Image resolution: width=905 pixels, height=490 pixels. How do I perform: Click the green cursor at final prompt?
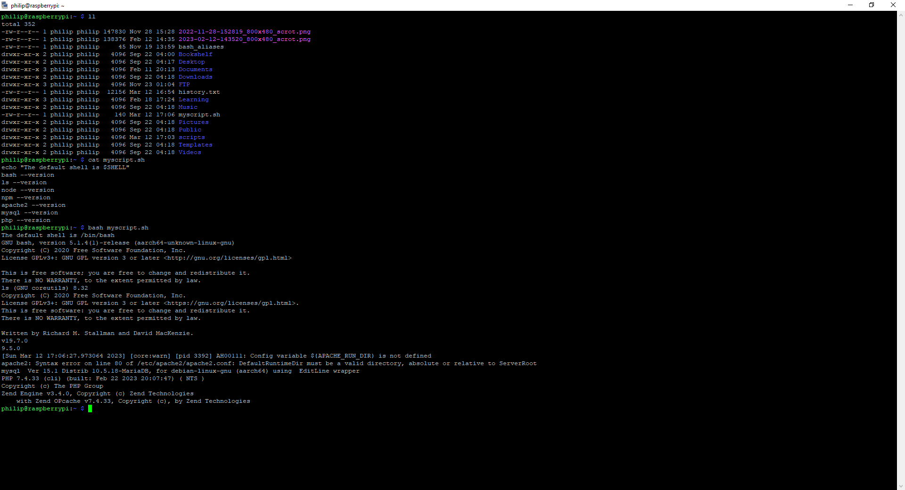coord(90,408)
